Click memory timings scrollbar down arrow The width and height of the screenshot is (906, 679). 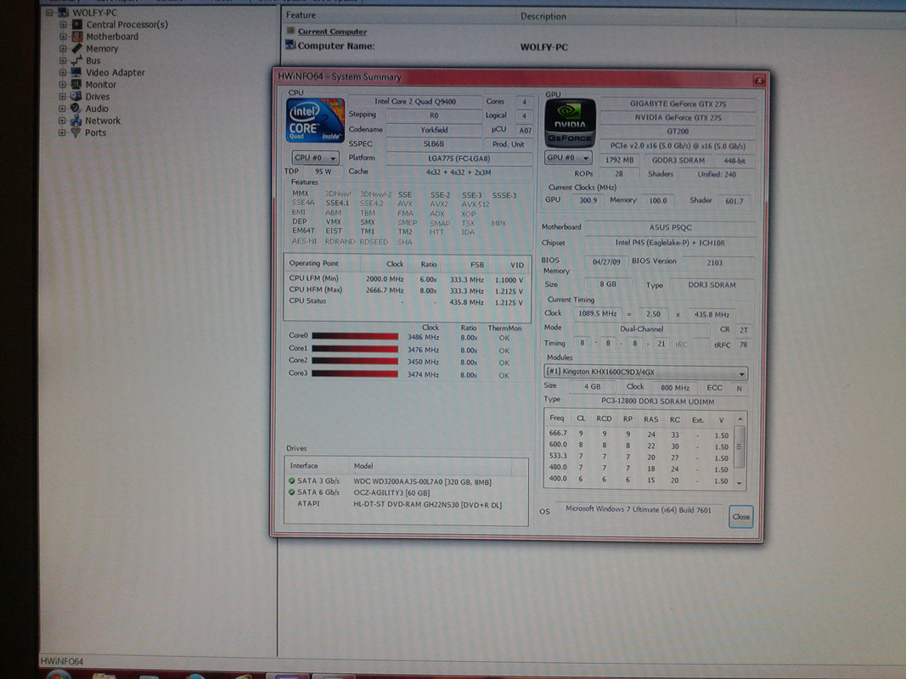click(x=740, y=484)
